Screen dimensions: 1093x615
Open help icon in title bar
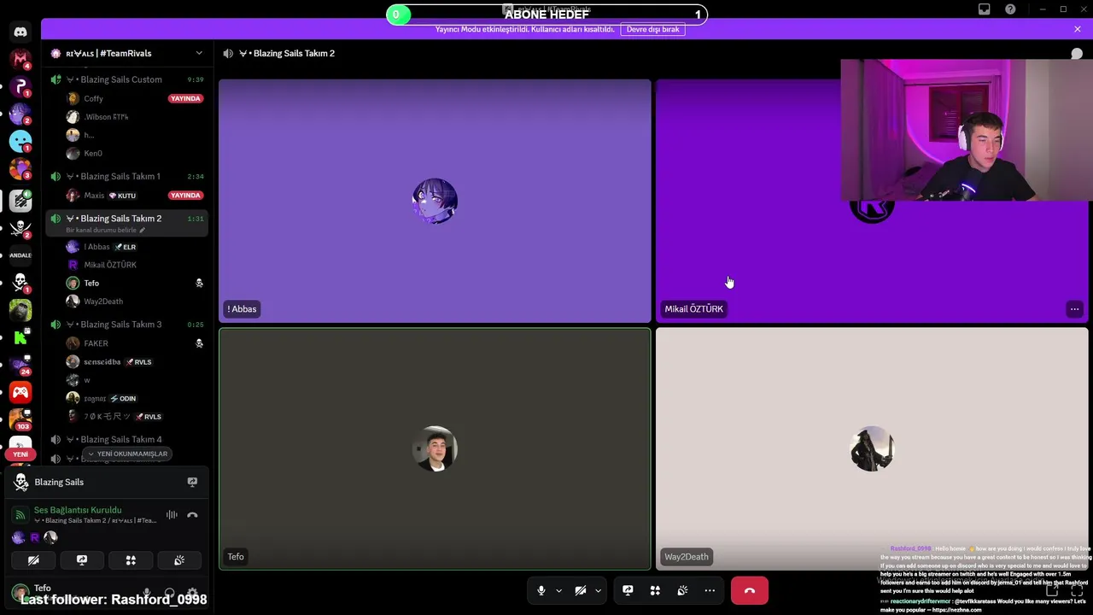(x=1011, y=9)
